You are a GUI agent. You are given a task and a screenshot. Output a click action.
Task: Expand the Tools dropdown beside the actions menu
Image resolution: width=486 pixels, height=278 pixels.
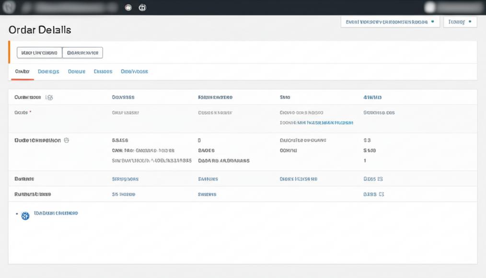pyautogui.click(x=460, y=22)
